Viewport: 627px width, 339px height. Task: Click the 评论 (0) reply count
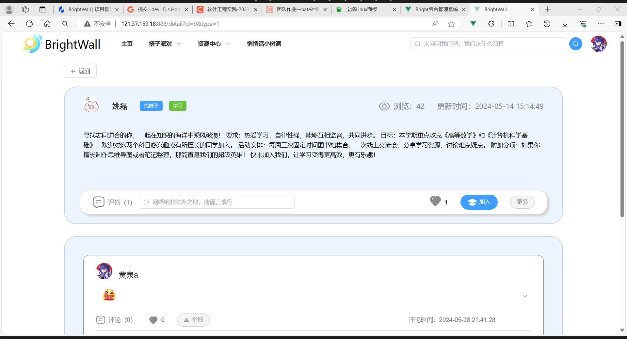[121, 320]
